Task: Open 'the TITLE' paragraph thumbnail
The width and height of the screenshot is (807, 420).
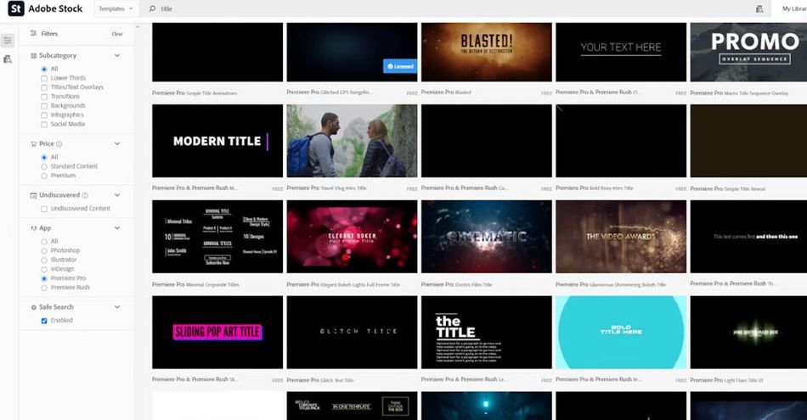Action: point(487,332)
